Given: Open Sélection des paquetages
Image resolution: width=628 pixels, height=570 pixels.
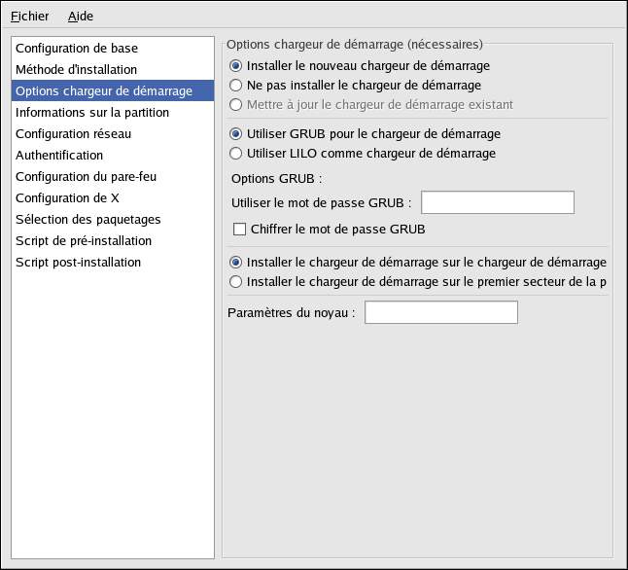Looking at the screenshot, I should (x=113, y=219).
